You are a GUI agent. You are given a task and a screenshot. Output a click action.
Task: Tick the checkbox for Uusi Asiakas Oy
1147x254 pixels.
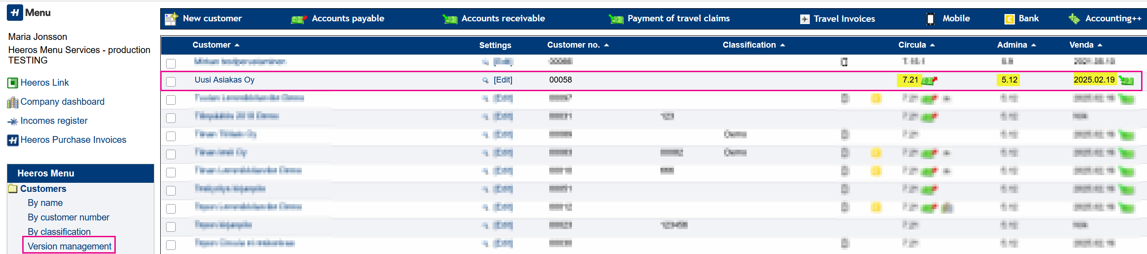[171, 82]
